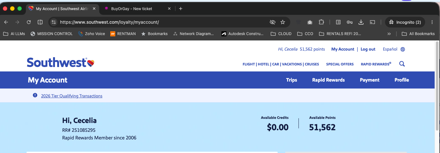Open the browser extensions puzzle icon

click(321, 22)
